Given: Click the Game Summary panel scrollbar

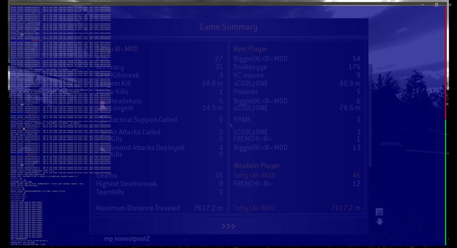Looking at the screenshot, I should coord(371,116).
